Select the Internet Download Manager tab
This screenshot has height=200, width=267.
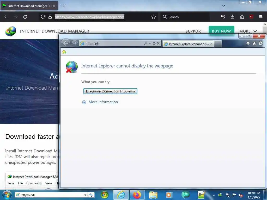click(x=29, y=6)
